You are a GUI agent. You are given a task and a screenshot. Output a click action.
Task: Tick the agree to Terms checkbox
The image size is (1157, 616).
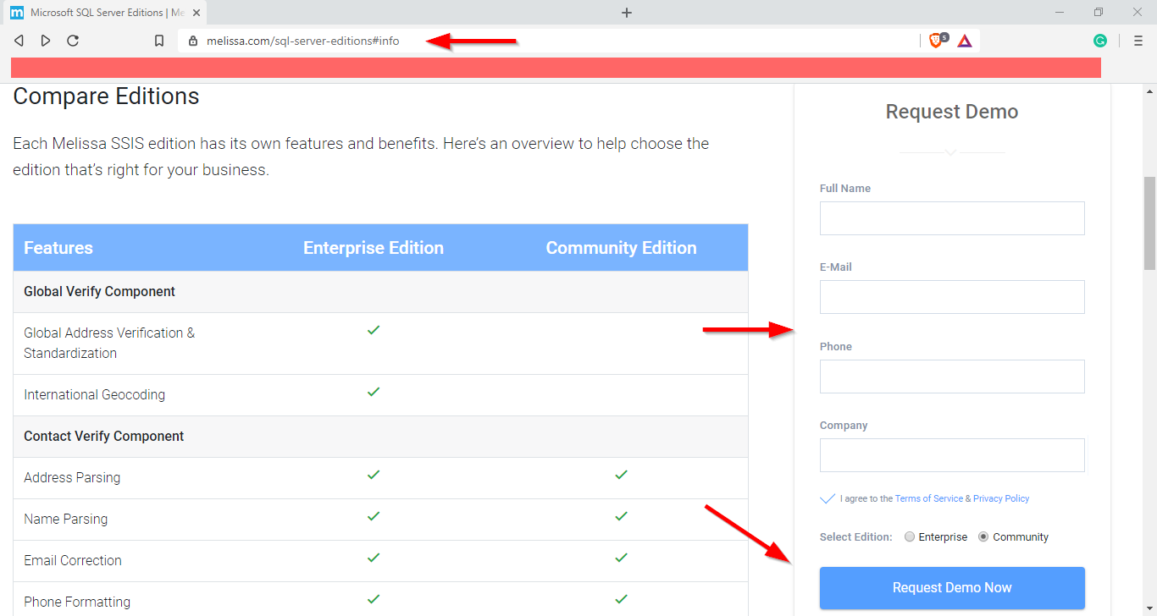tap(828, 498)
